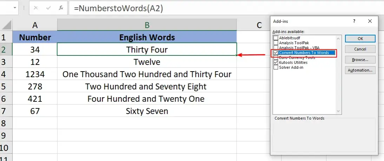384x161 pixels.
Task: Close the Add-ins dialog with the X
Action: click(x=370, y=21)
